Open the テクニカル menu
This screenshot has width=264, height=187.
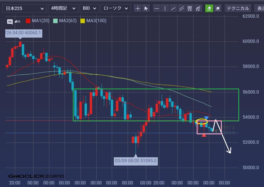coord(238,9)
